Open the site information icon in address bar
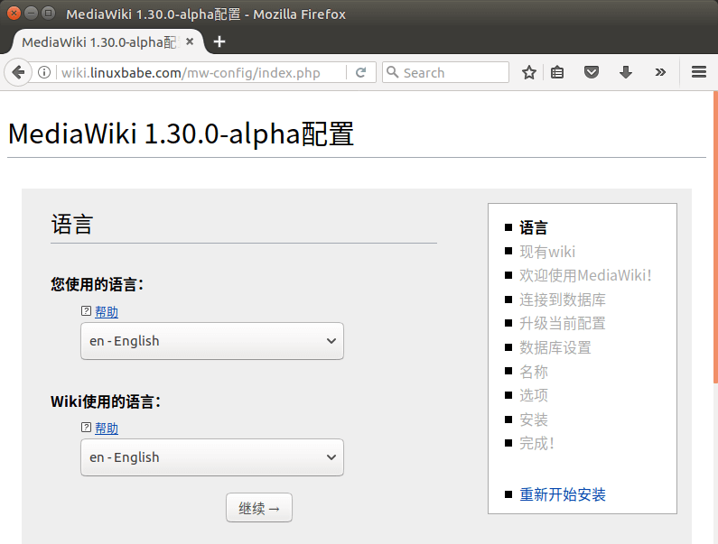The height and width of the screenshot is (544, 718). click(44, 72)
